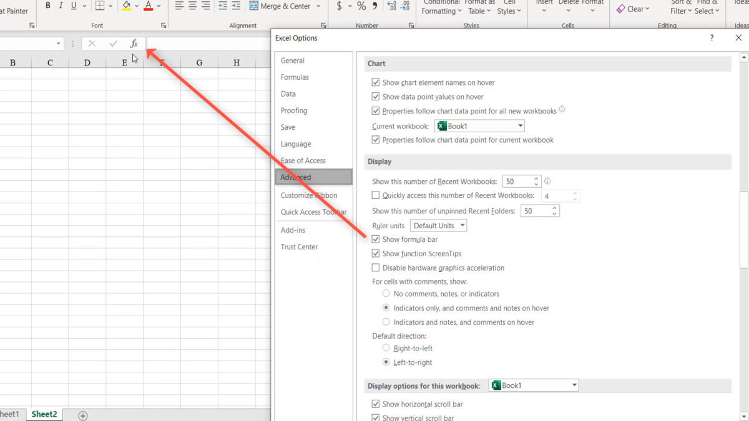The height and width of the screenshot is (421, 749).
Task: Switch to the Trust Center category
Action: click(299, 246)
